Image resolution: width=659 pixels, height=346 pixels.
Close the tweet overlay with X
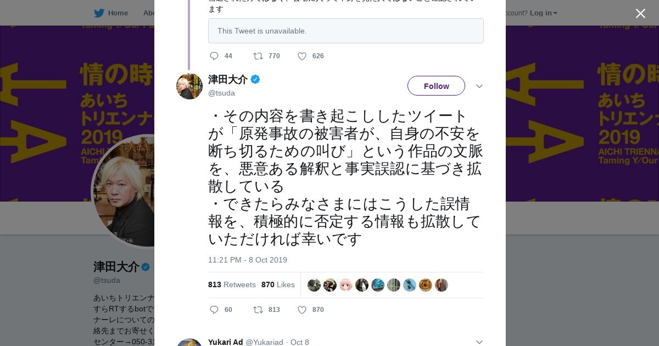pyautogui.click(x=640, y=13)
